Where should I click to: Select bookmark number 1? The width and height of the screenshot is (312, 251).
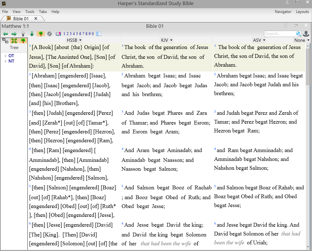click(x=64, y=34)
